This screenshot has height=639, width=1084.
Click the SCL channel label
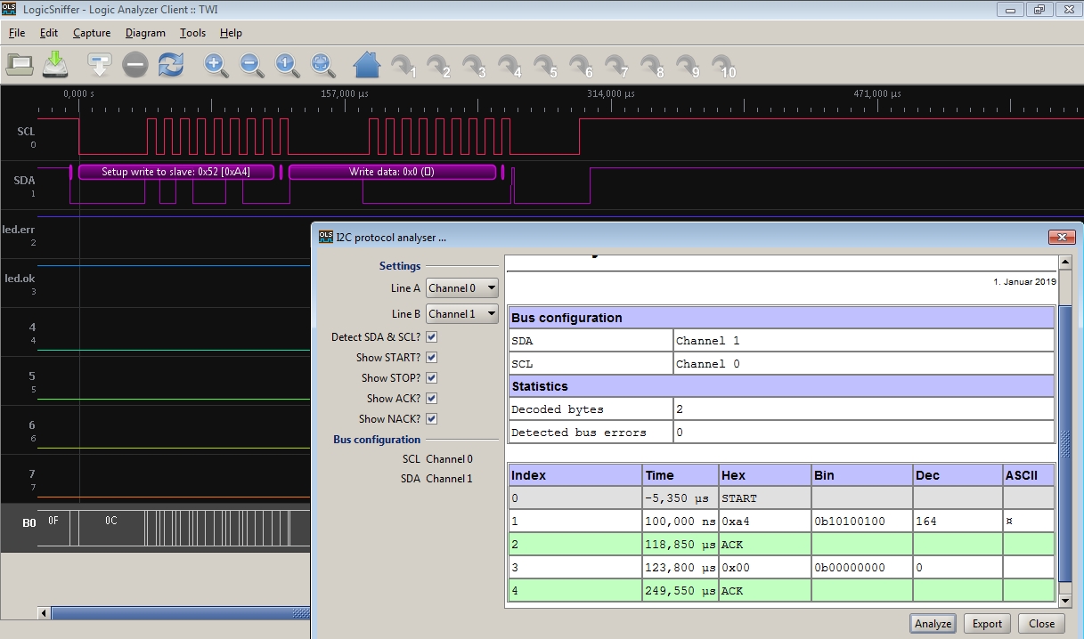point(26,132)
